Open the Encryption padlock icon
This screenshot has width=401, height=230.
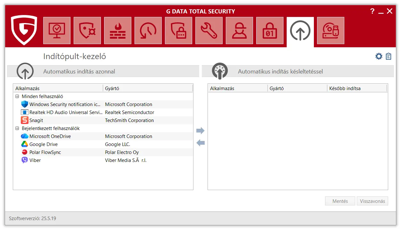(x=270, y=31)
